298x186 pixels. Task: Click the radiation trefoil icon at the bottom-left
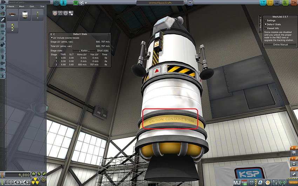pyautogui.click(x=35, y=181)
